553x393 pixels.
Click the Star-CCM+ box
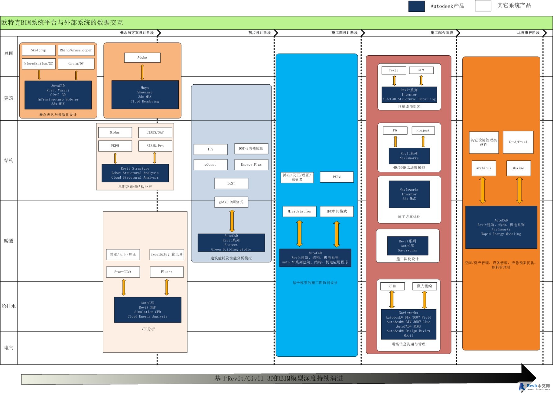[123, 272]
